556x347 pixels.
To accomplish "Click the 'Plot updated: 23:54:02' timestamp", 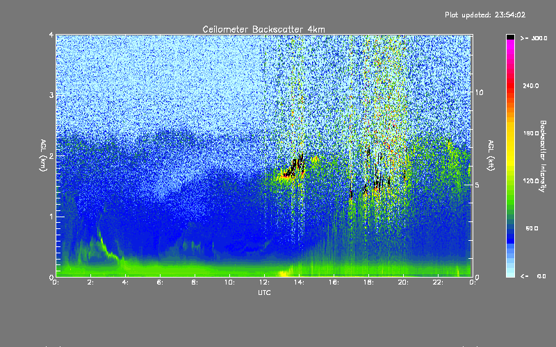I will [485, 15].
